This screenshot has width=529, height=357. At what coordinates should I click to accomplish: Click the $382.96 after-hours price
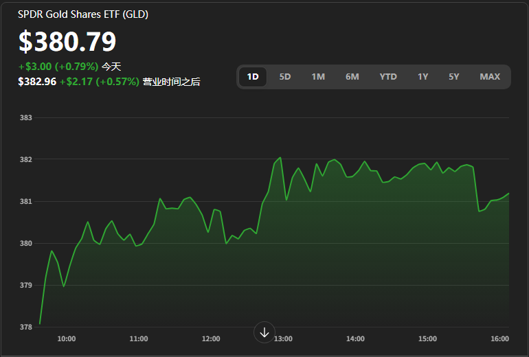click(37, 82)
